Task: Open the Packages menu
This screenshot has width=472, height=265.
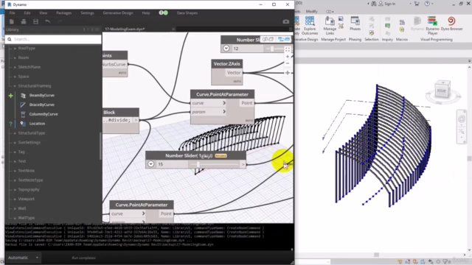Action: click(x=64, y=13)
